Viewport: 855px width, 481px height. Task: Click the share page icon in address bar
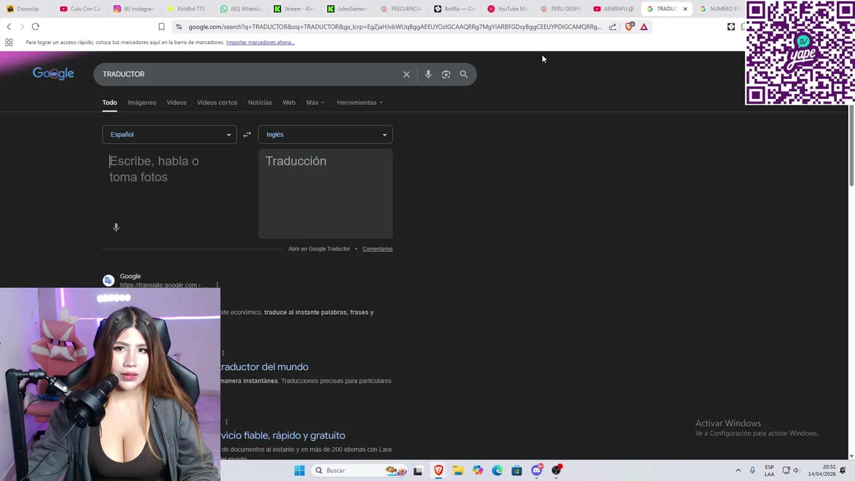coord(613,27)
